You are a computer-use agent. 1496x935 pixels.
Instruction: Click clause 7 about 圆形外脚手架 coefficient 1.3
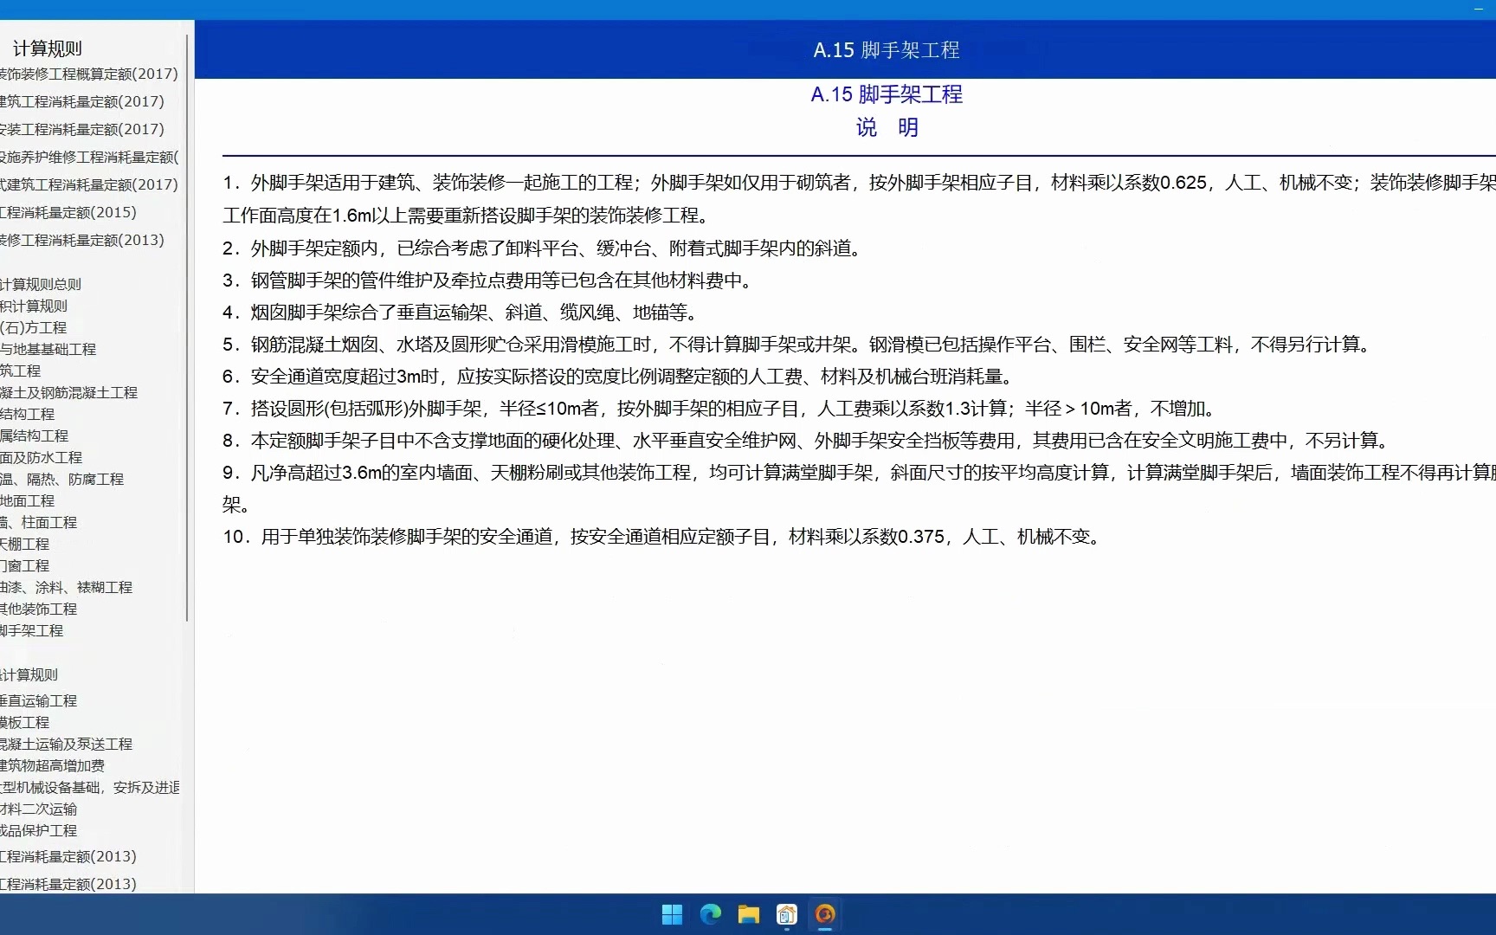[721, 409]
